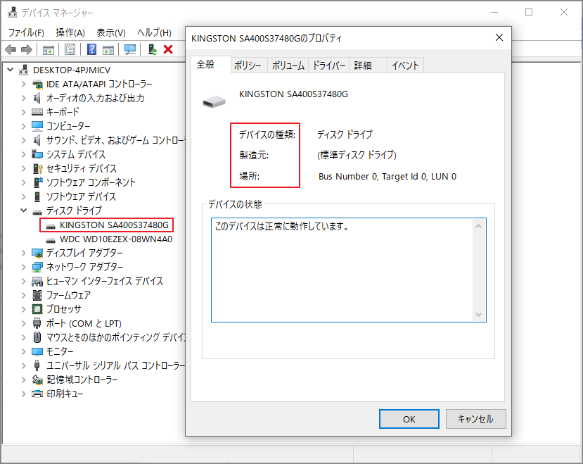Screen dimensions: 583x464
Task: Expand the 印刷キュー node
Action: (x=23, y=394)
